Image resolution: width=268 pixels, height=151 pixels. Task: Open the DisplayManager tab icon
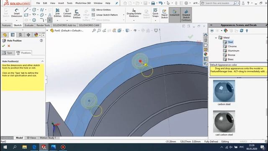pos(36,35)
